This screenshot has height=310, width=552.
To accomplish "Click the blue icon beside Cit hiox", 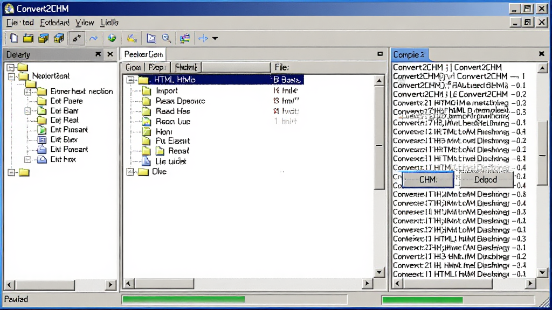I will [x=42, y=159].
